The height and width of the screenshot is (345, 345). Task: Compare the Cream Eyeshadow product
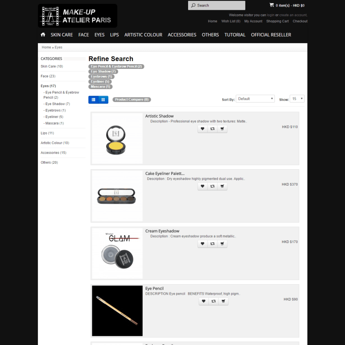click(x=212, y=244)
